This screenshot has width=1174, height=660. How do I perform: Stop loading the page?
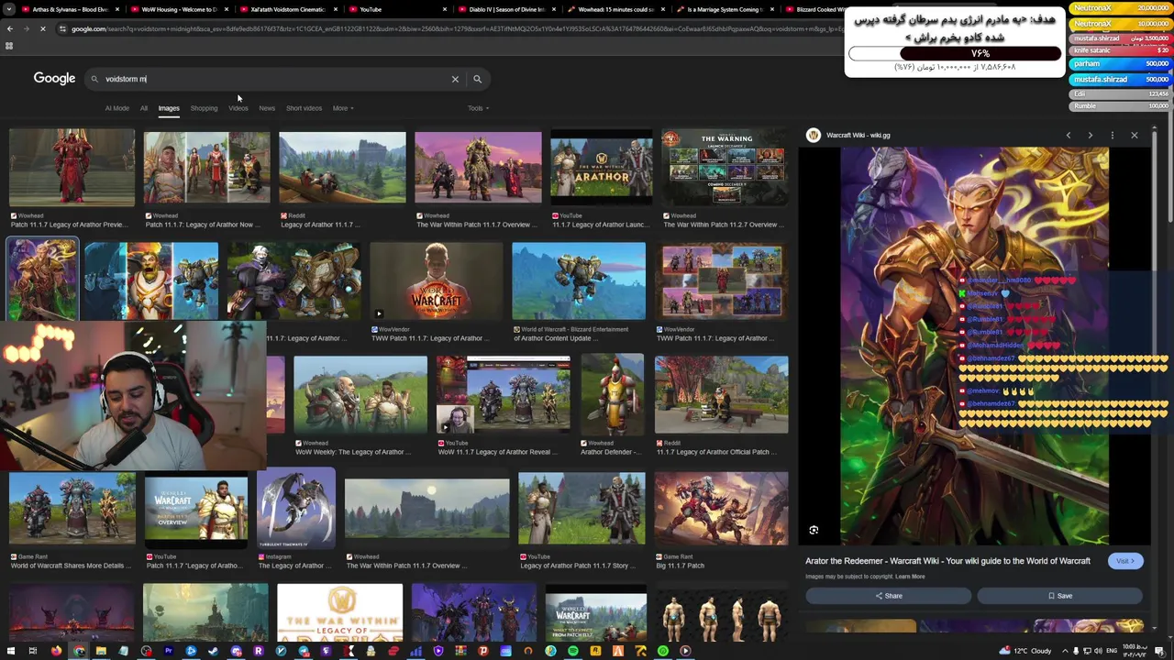[x=43, y=28]
